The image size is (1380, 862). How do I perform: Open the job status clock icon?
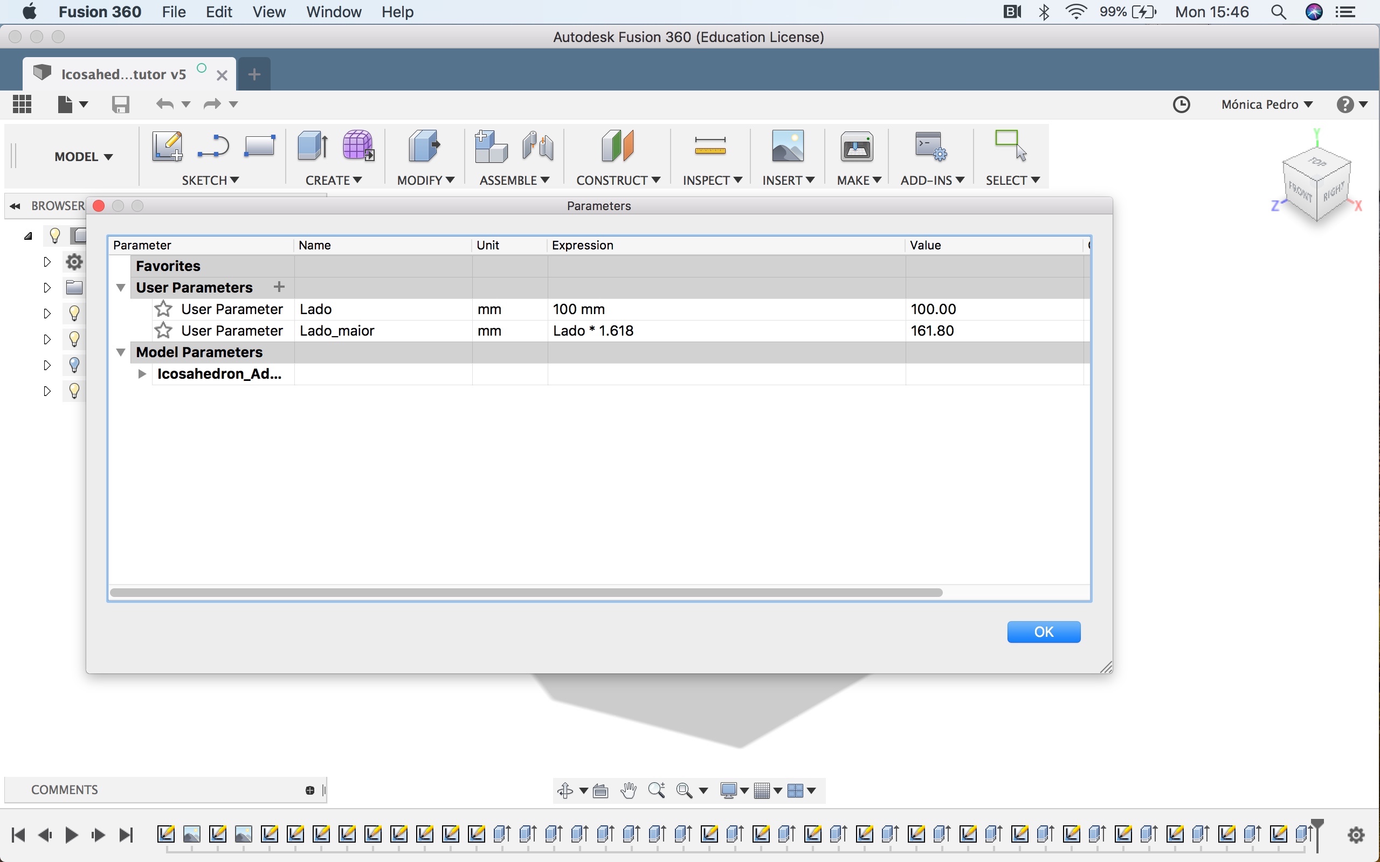tap(1182, 105)
